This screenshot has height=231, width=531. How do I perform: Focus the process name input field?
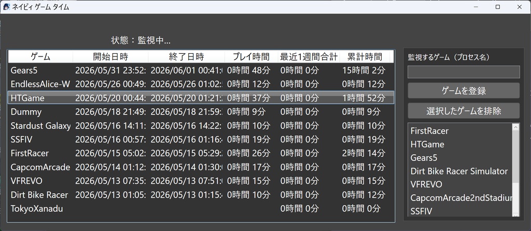(x=464, y=72)
